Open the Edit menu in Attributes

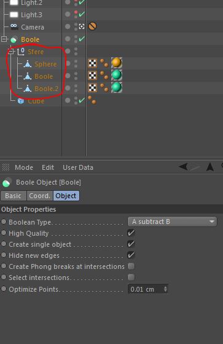tap(48, 167)
